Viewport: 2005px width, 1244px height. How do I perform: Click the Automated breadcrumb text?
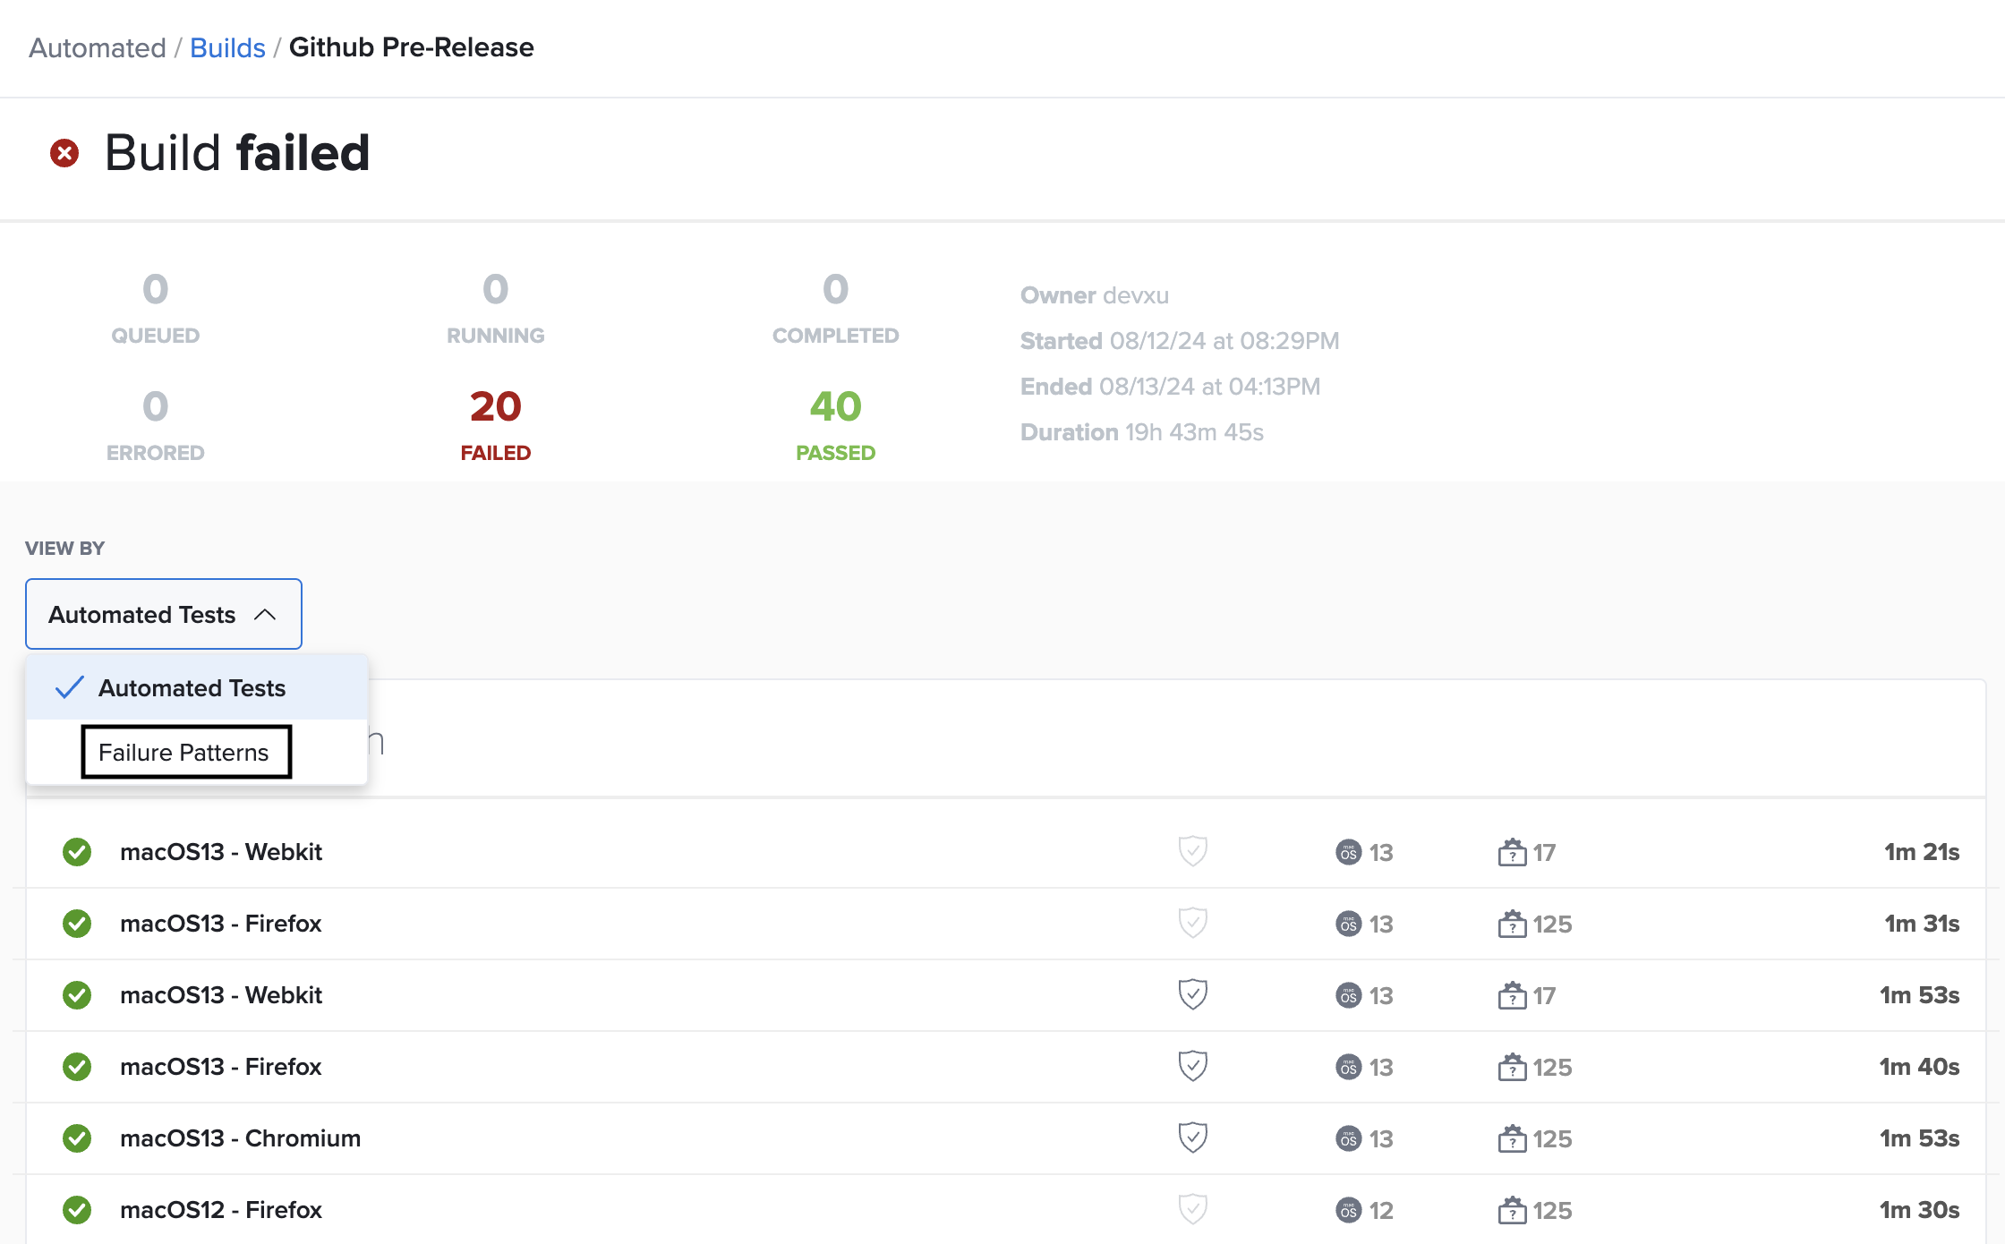pyautogui.click(x=97, y=47)
